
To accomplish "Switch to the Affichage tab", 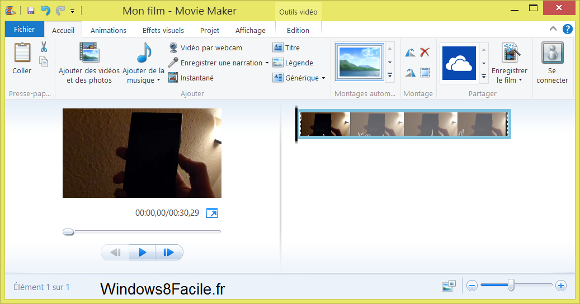I will [x=251, y=30].
